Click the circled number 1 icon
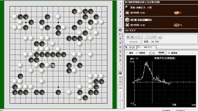The height and width of the screenshot is (111, 198). (x=120, y=77)
